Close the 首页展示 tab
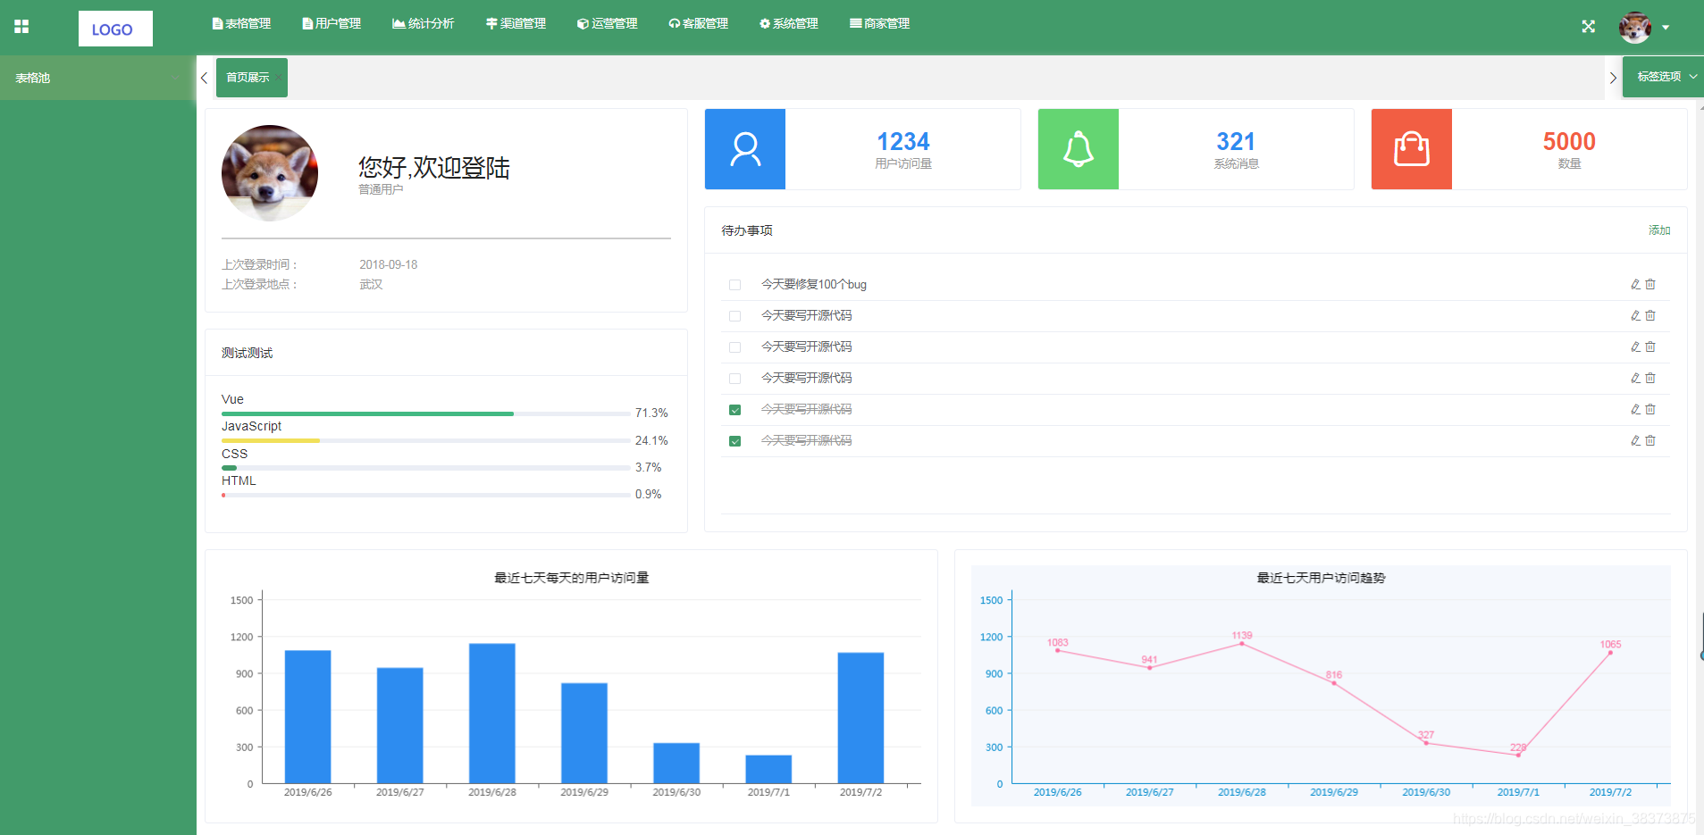1704x835 pixels. [279, 78]
